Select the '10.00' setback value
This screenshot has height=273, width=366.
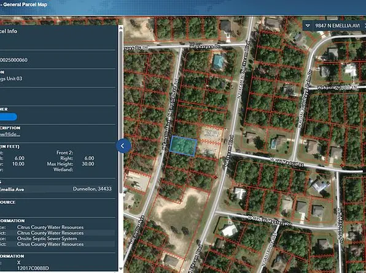(x=18, y=164)
